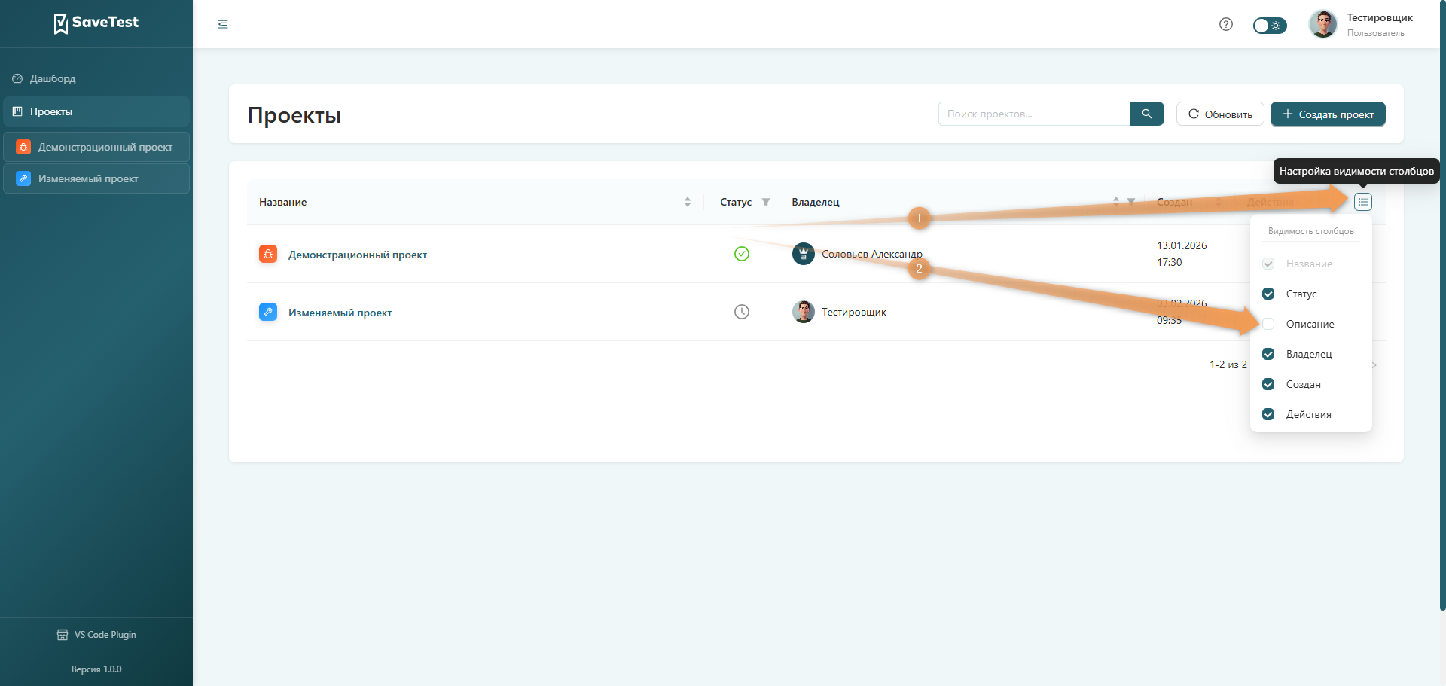The image size is (1446, 686).
Task: Open Дашборд in the sidebar
Action: tap(53, 78)
